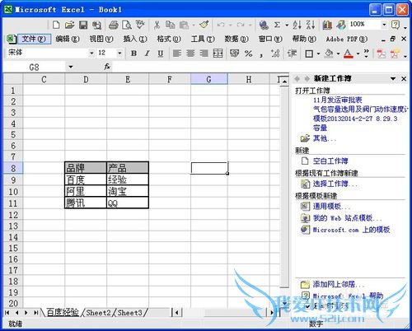412x331 pixels.
Task: Insert hyperlink with the globe icon
Action: tap(264, 25)
